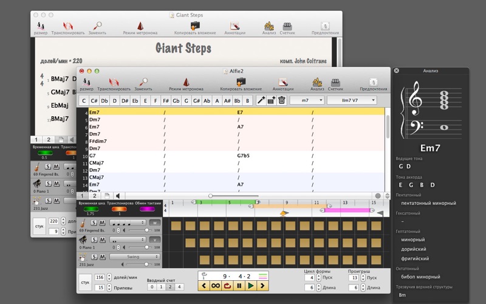Viewport: 486px width, 304px height.
Task: Open Аннотации in Alfie2 toolbar
Action: [x=283, y=85]
